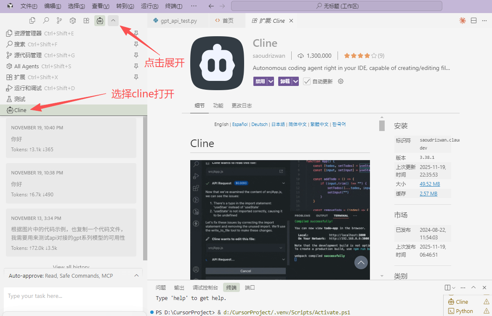Open the Search magnifier icon in activity bar
This screenshot has width=492, height=316.
pos(46,21)
